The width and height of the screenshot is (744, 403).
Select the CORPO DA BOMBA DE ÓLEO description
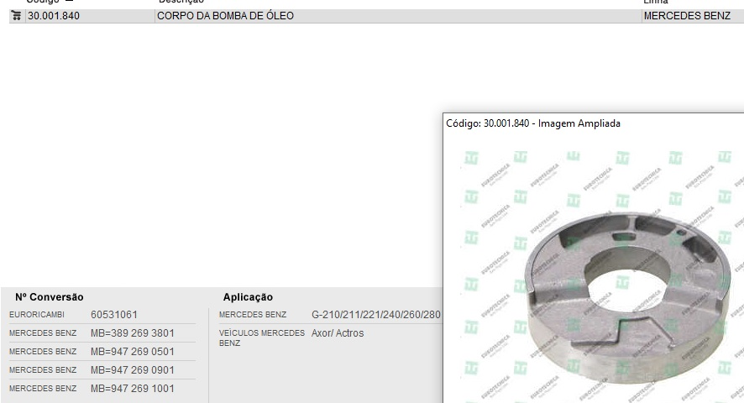pos(225,16)
